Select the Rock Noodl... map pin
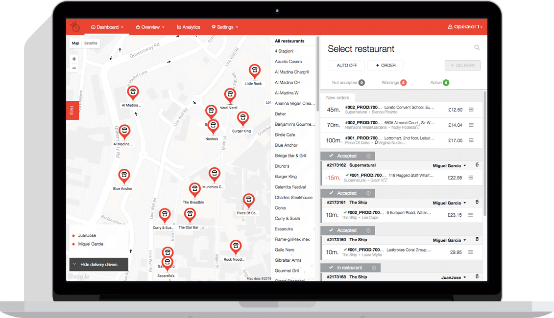This screenshot has width=554, height=318. pos(236,247)
